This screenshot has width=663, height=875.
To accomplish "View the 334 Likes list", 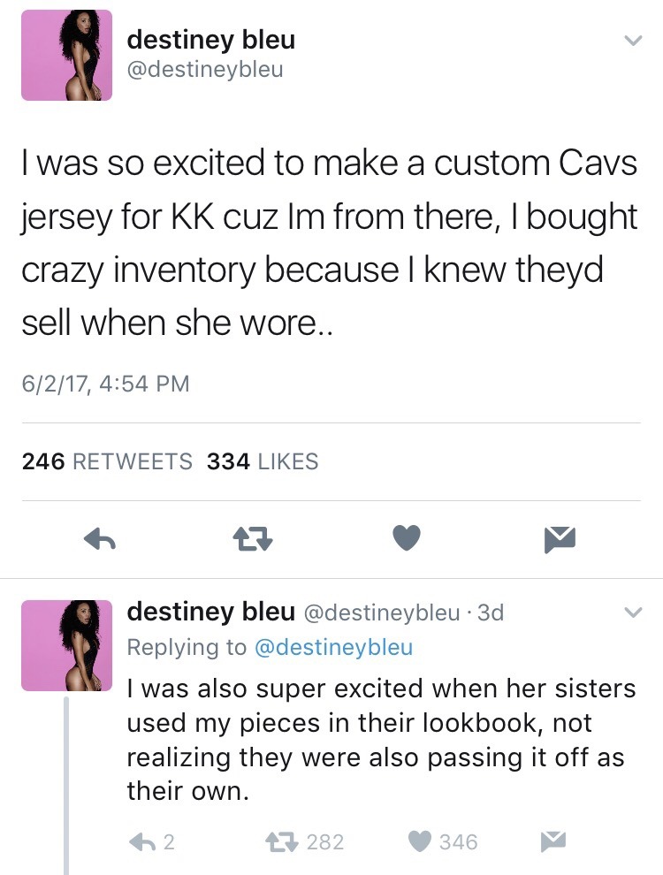I will [x=263, y=461].
